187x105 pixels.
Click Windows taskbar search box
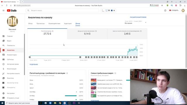(x=21, y=103)
